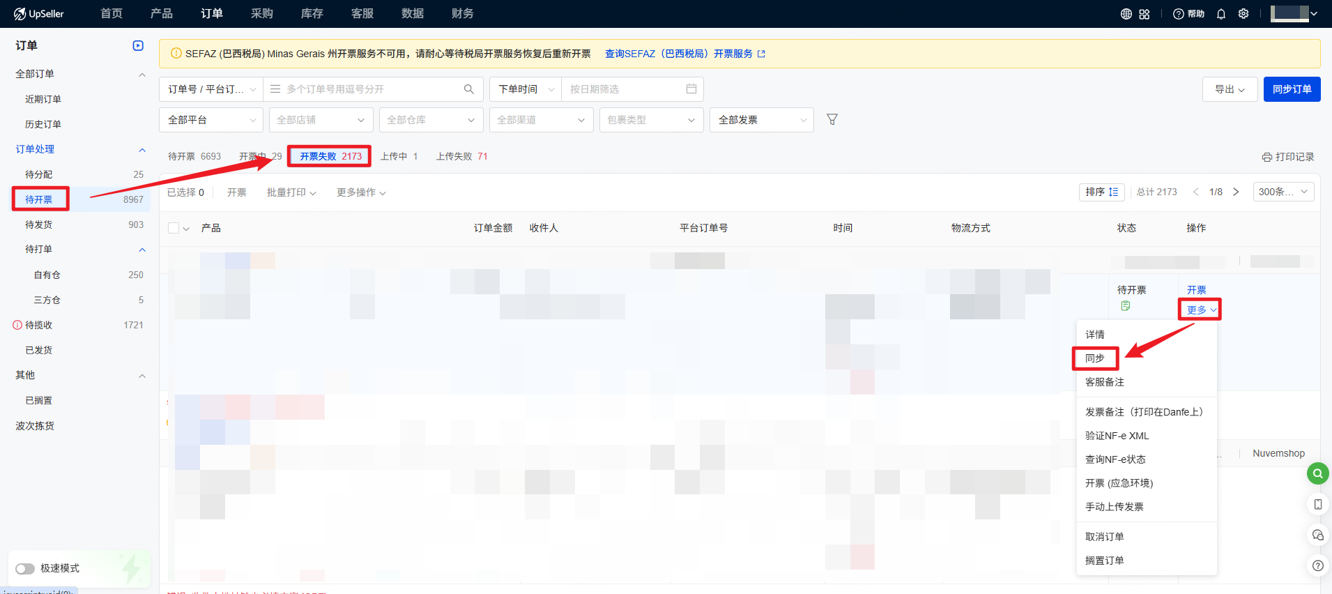Click the 同步订单 button
The height and width of the screenshot is (594, 1332).
point(1292,89)
